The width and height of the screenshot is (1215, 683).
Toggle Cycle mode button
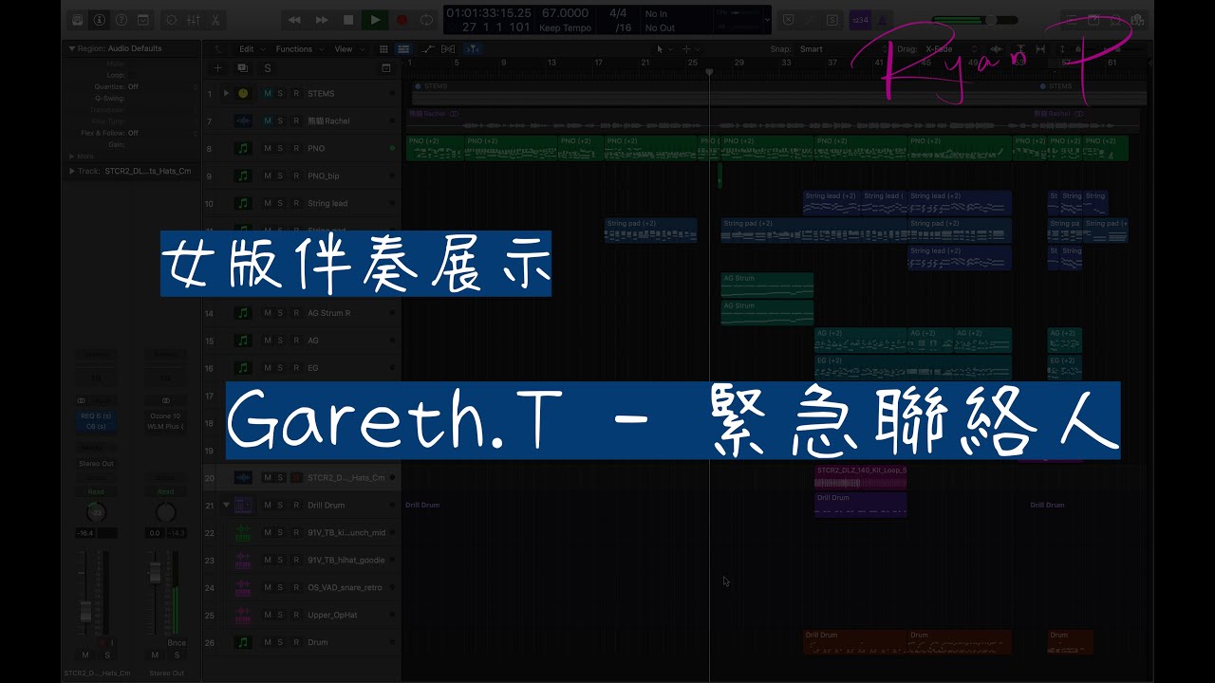[427, 20]
